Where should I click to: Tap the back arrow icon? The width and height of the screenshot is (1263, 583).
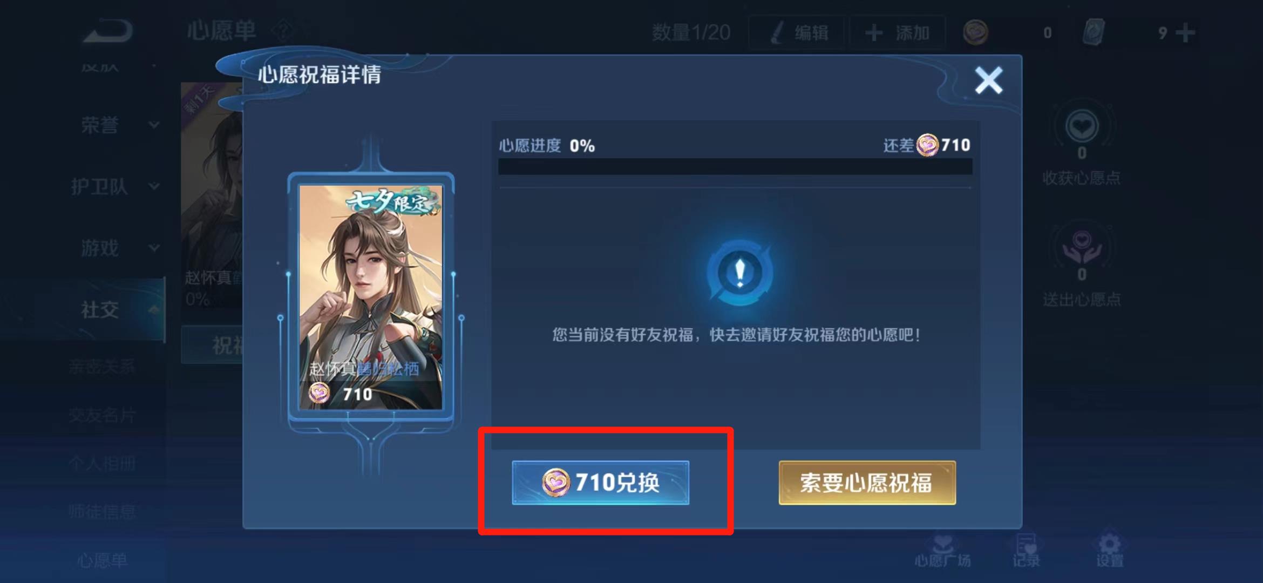(x=108, y=31)
